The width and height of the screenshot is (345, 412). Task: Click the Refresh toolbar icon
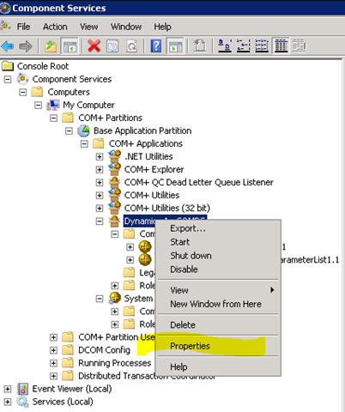click(132, 45)
